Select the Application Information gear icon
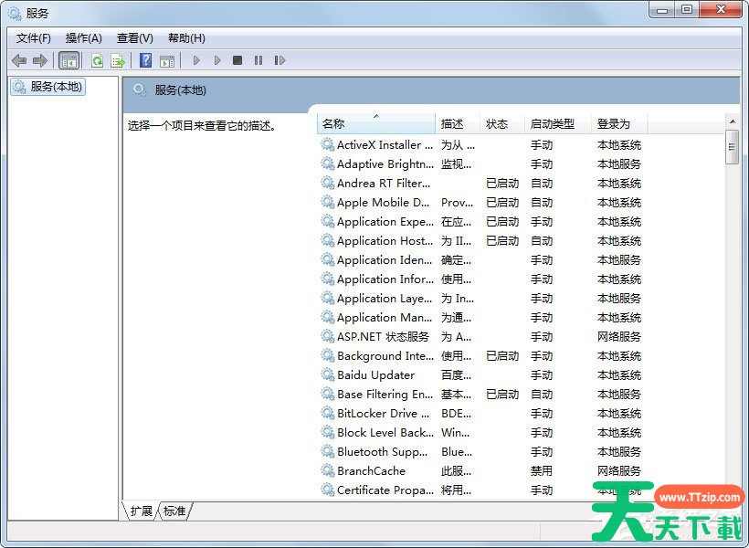 pos(328,279)
